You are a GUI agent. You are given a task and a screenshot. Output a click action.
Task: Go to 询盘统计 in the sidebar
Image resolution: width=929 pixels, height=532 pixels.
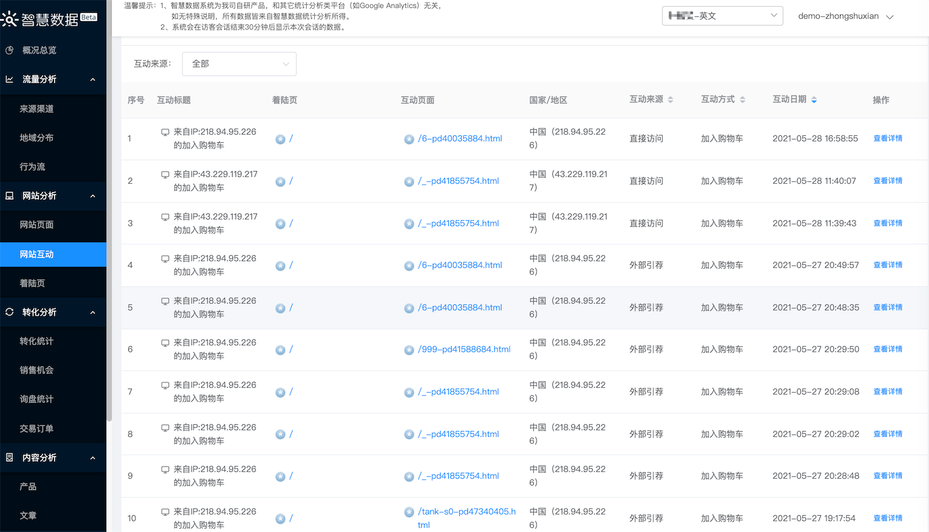[36, 399]
